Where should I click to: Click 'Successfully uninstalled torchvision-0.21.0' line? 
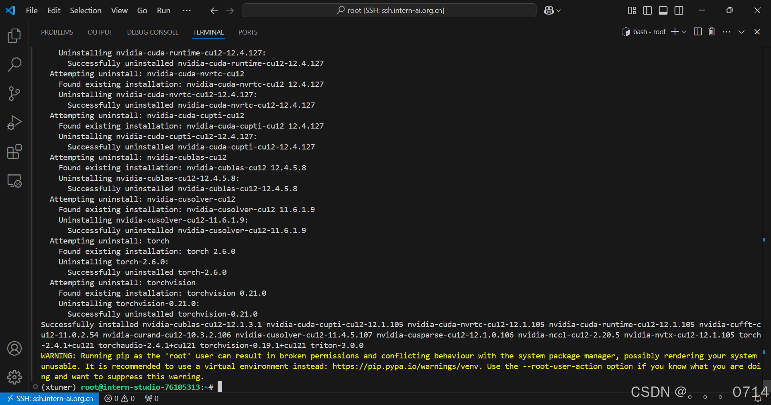(163, 314)
